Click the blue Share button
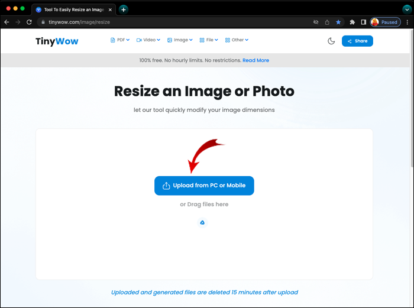This screenshot has width=414, height=308. (x=357, y=41)
